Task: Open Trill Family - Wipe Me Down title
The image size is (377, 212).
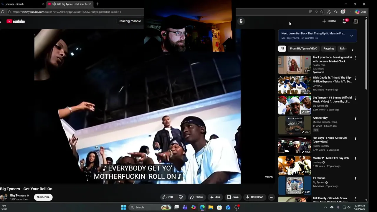Action: pos(330,198)
